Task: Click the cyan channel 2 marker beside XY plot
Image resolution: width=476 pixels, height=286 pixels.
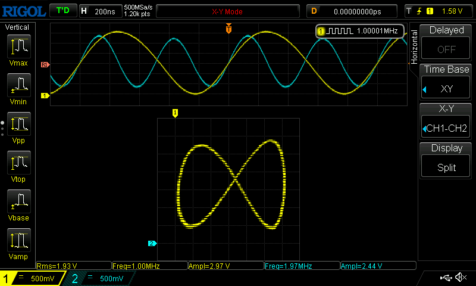Action: (152, 244)
